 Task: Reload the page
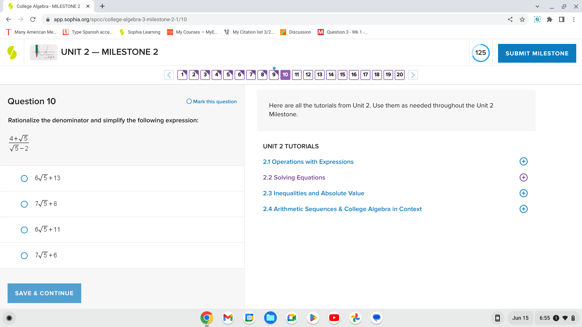(33, 19)
